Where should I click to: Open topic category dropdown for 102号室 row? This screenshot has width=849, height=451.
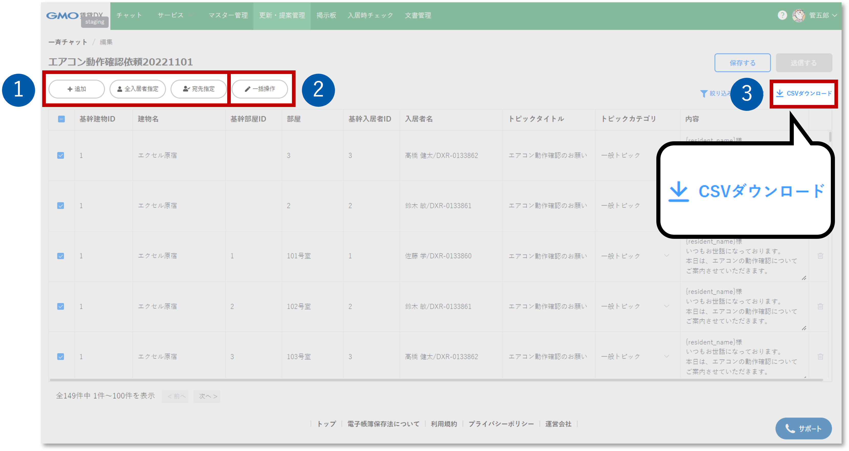click(666, 306)
